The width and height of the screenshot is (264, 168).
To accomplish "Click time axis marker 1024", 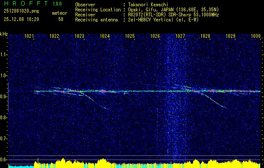I will 105,36.
